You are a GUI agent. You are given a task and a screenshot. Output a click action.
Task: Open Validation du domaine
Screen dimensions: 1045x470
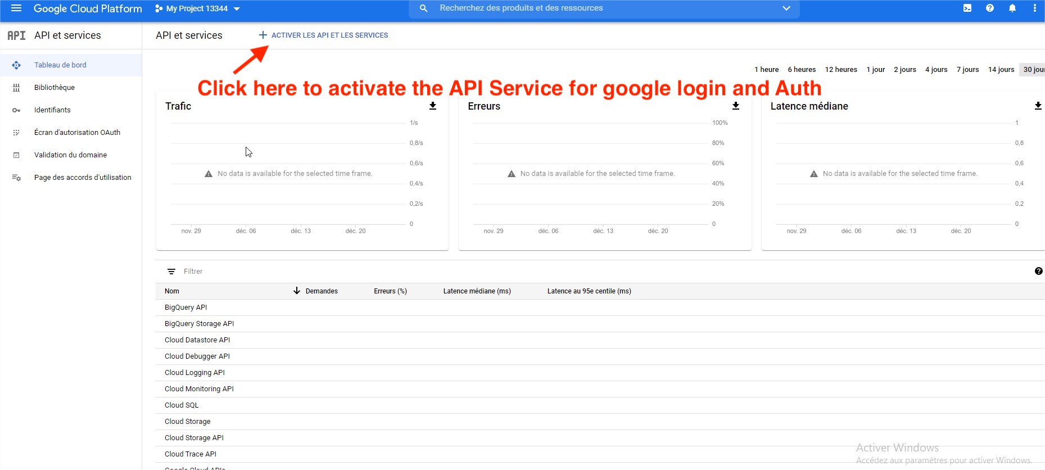click(x=71, y=155)
